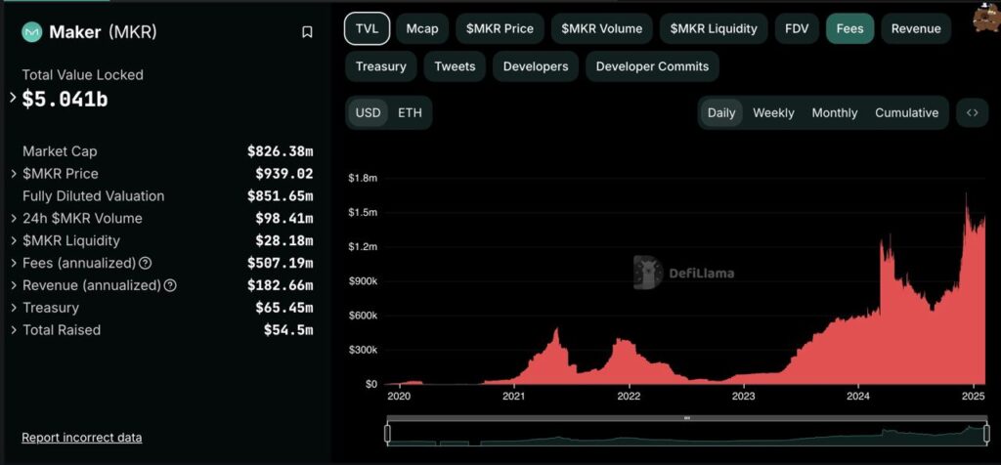Switch chart denomination to ETH
This screenshot has height=465, width=1001.
[410, 113]
